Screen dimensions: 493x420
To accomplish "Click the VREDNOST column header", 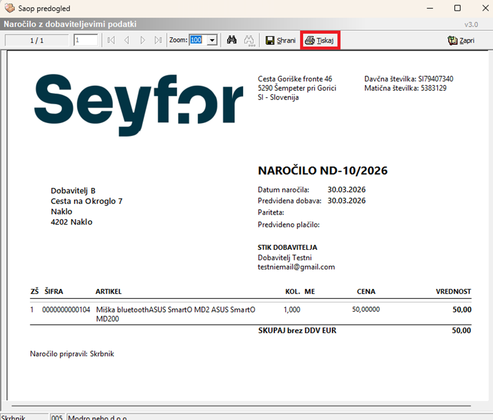I will pos(453,292).
